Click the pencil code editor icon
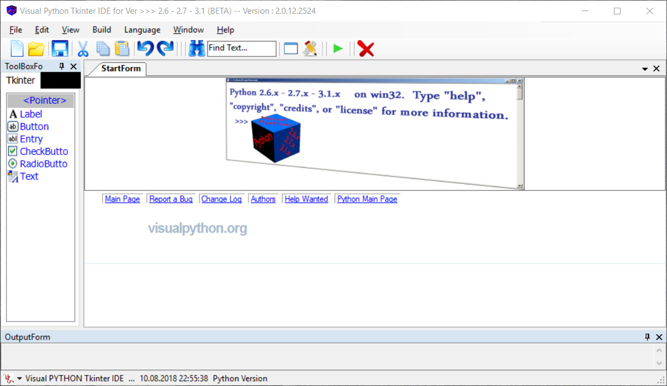The width and height of the screenshot is (667, 386). coord(310,49)
